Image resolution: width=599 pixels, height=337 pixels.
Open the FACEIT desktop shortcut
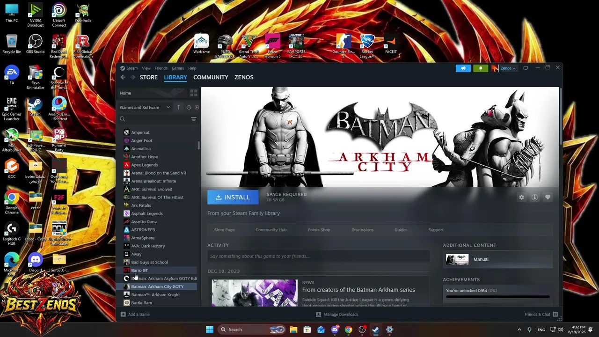(391, 45)
